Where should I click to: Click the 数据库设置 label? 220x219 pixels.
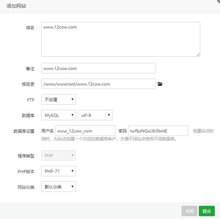tap(24, 131)
